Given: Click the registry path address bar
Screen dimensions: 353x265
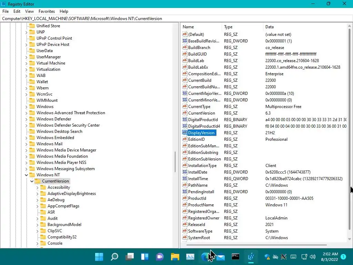Looking at the screenshot, I should (176, 19).
